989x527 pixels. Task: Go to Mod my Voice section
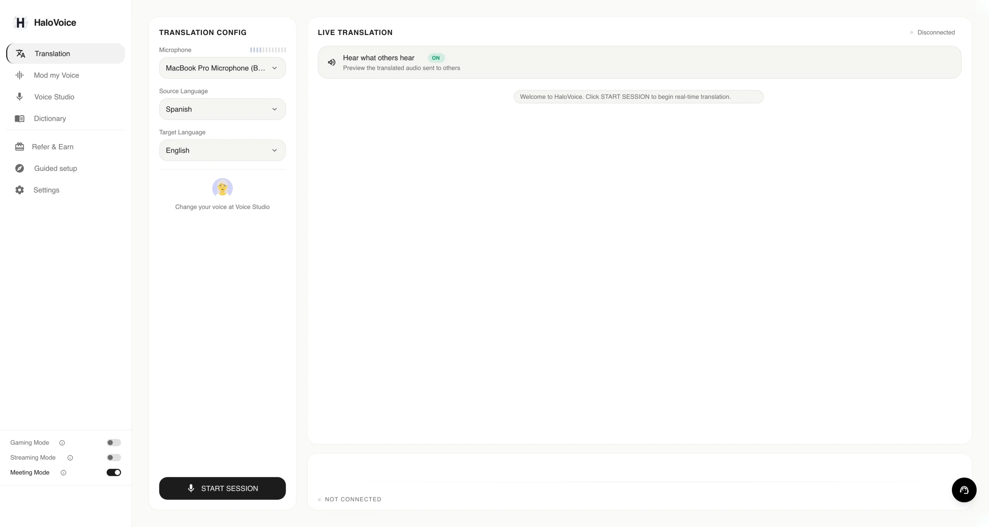pos(66,75)
